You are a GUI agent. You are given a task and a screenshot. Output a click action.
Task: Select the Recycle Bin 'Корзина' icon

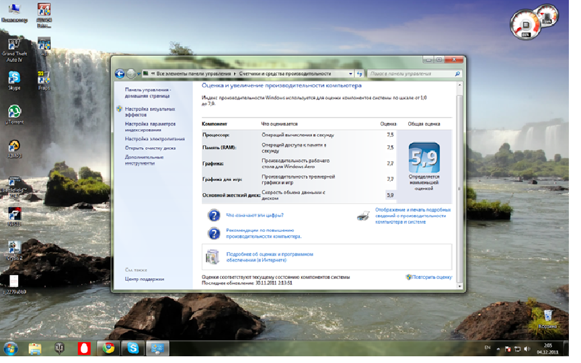point(548,321)
